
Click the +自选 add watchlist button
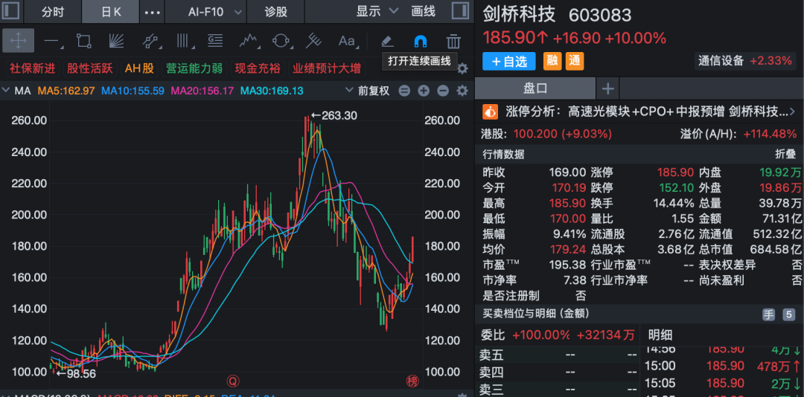(x=509, y=62)
